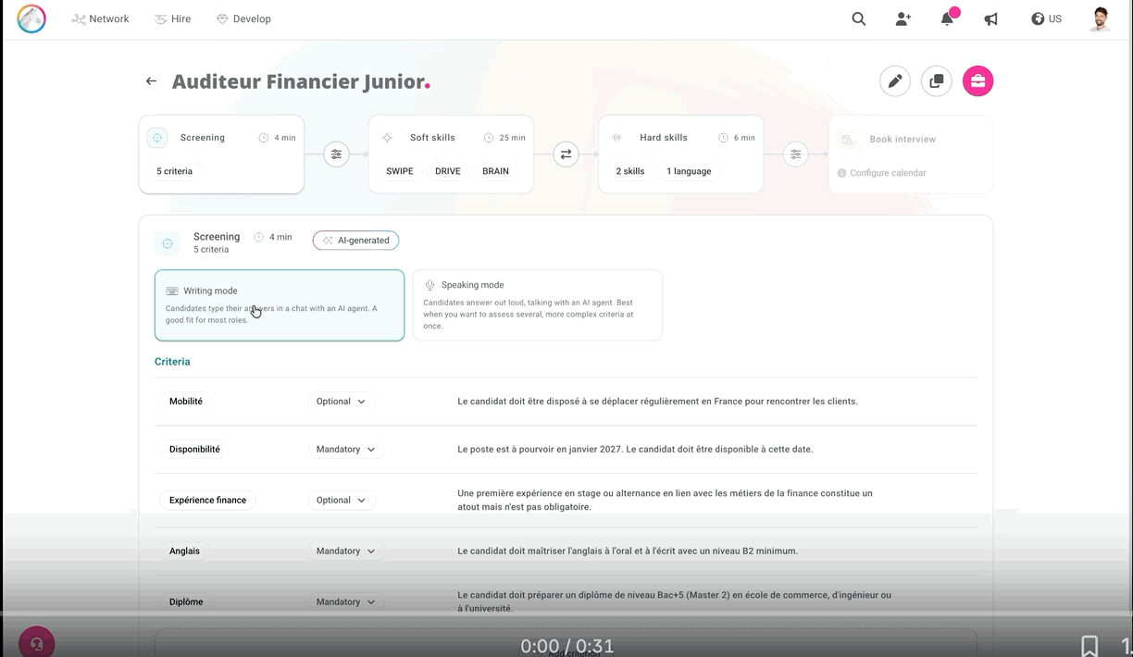
Task: Select the Screening step card
Action: click(221, 155)
